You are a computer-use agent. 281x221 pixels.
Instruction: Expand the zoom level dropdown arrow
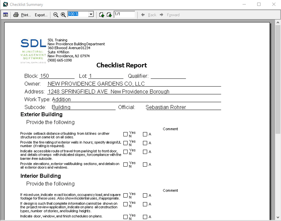91,14
